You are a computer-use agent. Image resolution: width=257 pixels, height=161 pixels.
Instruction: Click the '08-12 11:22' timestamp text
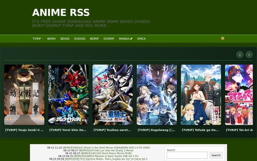click(55, 148)
